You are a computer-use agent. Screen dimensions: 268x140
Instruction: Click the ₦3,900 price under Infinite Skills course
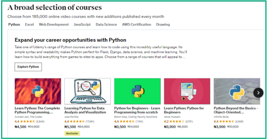point(219,127)
